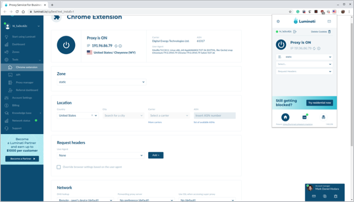
Task: Click account manager email icon
Action: coord(314,196)
